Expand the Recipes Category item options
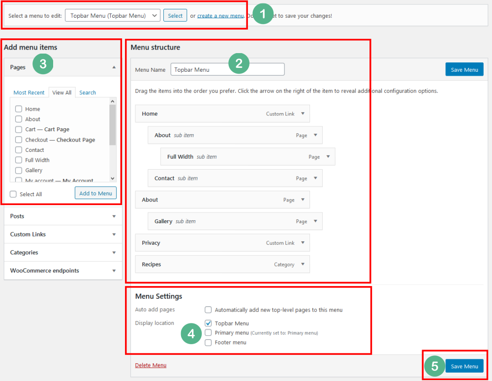Image resolution: width=492 pixels, height=381 pixels. tap(303, 264)
